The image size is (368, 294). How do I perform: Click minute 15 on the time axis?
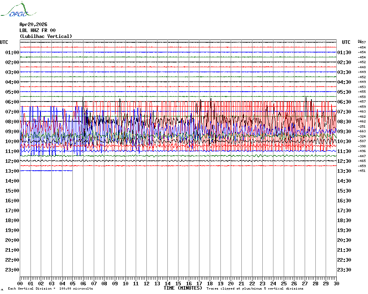pos(178,283)
